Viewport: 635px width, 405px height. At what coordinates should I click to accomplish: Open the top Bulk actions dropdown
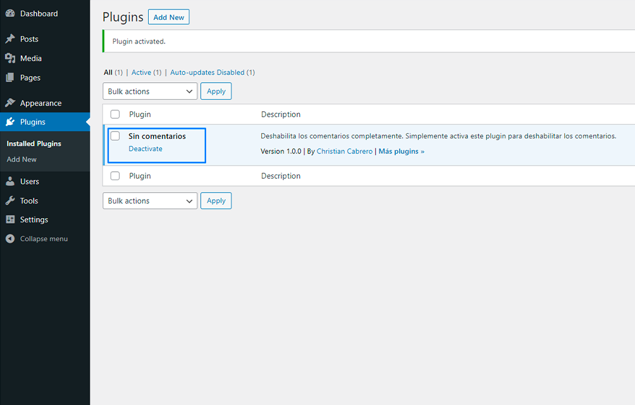[x=150, y=91]
